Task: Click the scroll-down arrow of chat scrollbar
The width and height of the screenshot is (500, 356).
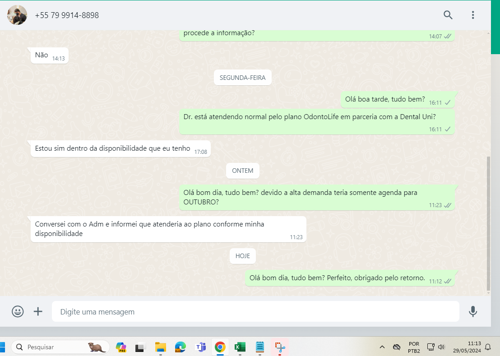Action: pos(489,293)
